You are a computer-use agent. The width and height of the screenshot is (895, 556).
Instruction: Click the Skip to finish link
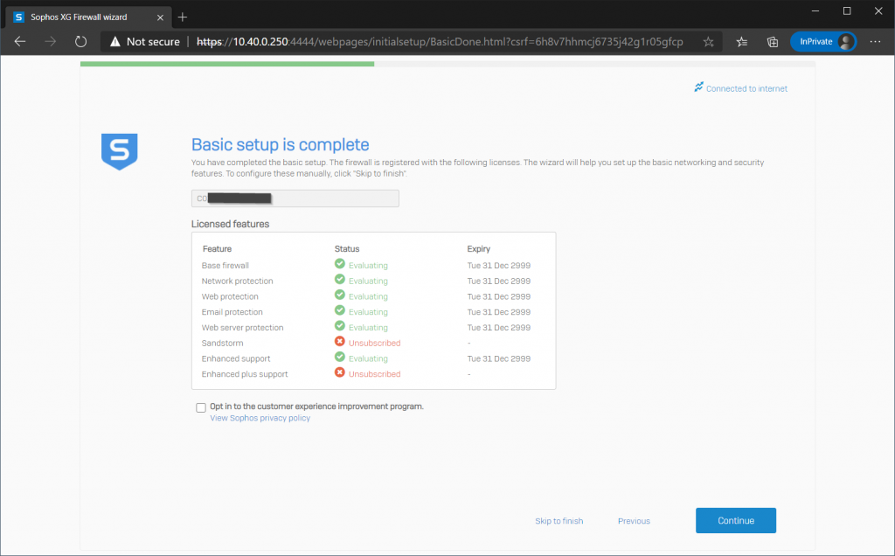point(559,521)
